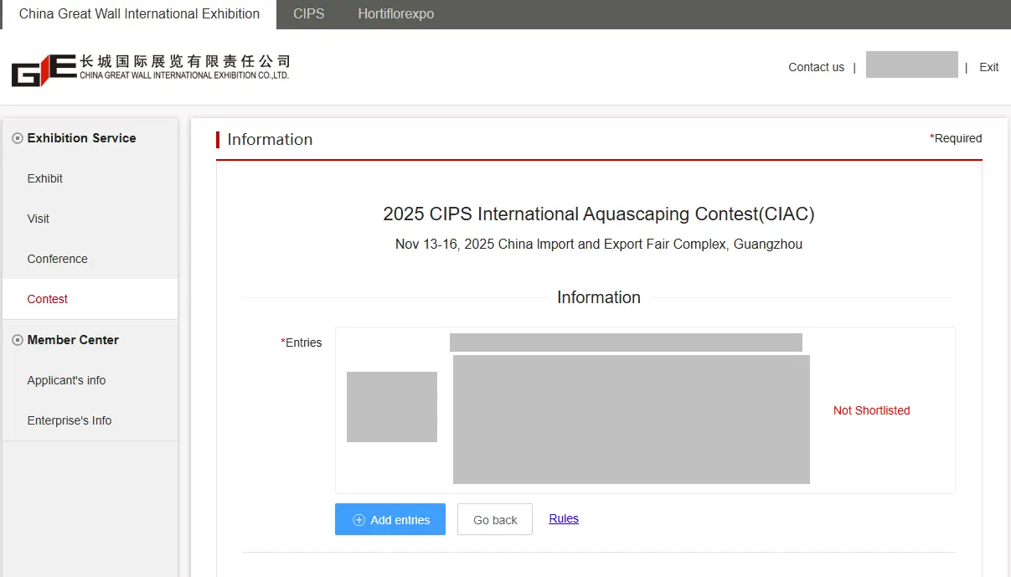Collapse the Exhibition Service section

(18, 138)
